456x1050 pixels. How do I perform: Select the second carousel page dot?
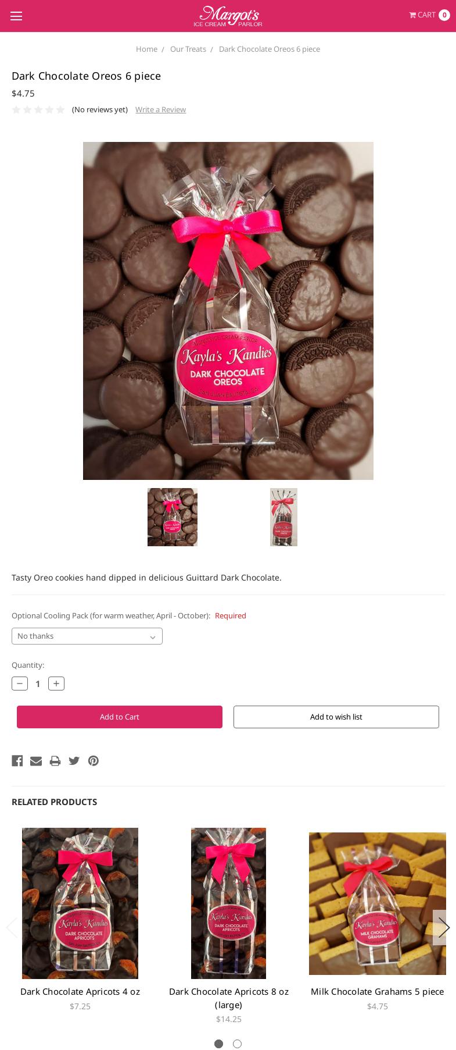point(237,1044)
